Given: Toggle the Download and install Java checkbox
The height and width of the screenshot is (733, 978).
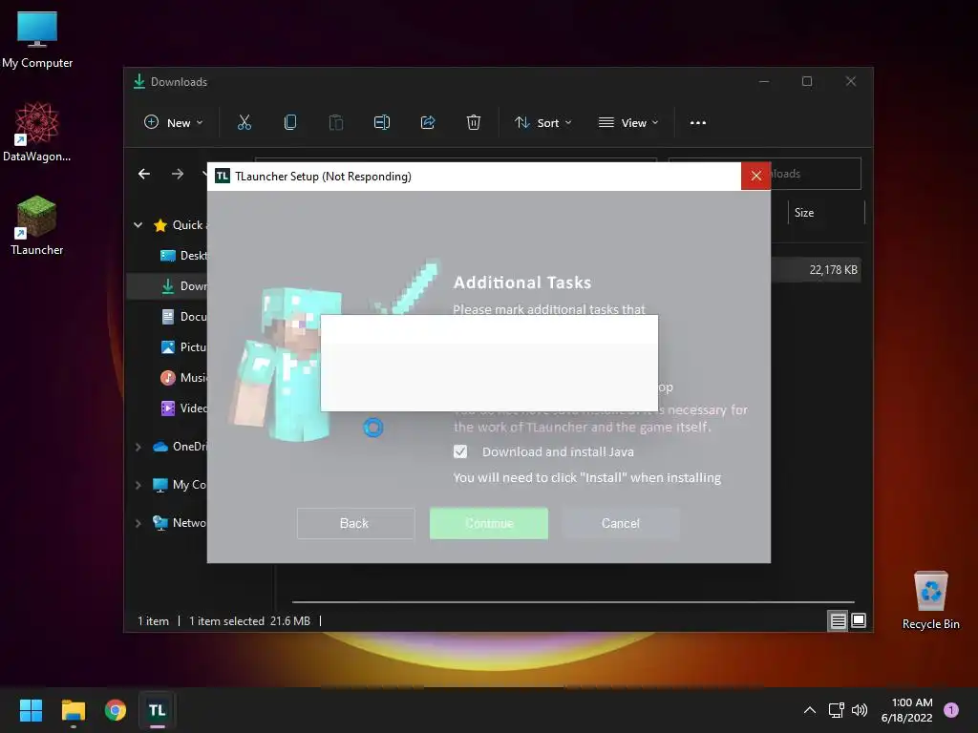Looking at the screenshot, I should 460,451.
